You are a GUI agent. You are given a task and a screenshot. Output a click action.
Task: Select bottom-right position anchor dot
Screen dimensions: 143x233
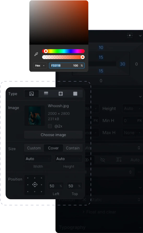(41, 191)
